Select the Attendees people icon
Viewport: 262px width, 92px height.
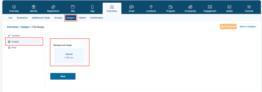tap(112, 7)
